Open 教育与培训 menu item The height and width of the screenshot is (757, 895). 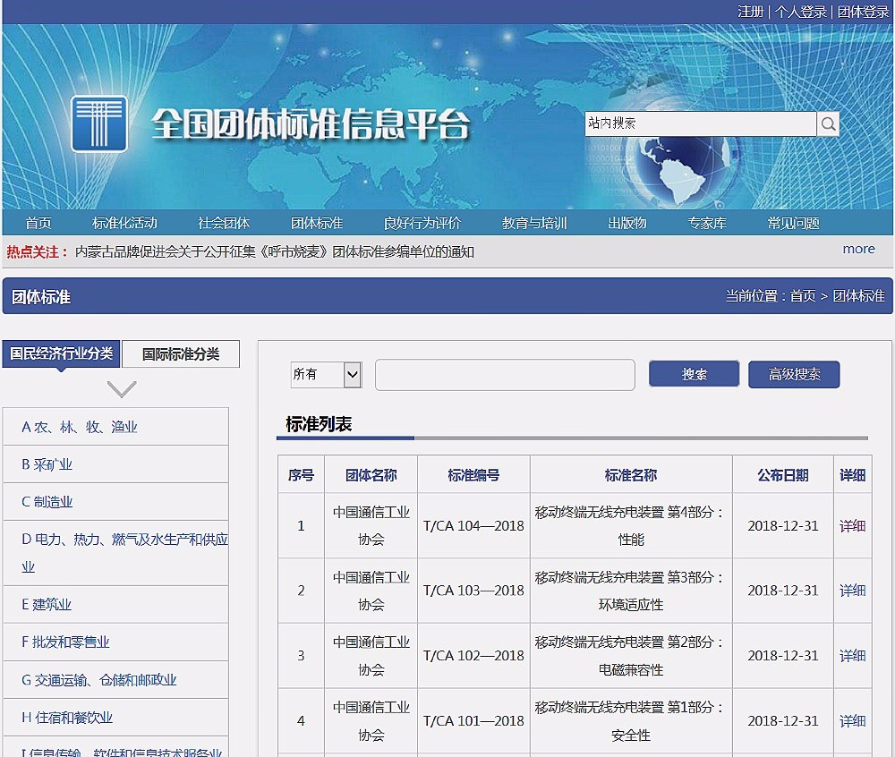click(534, 223)
